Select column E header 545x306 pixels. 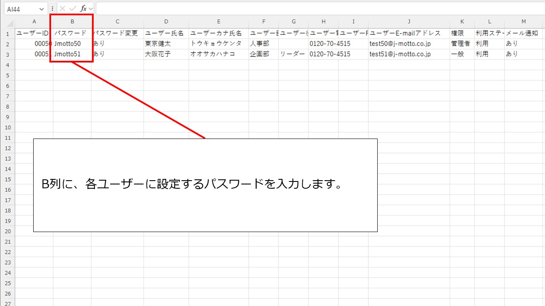[219, 22]
